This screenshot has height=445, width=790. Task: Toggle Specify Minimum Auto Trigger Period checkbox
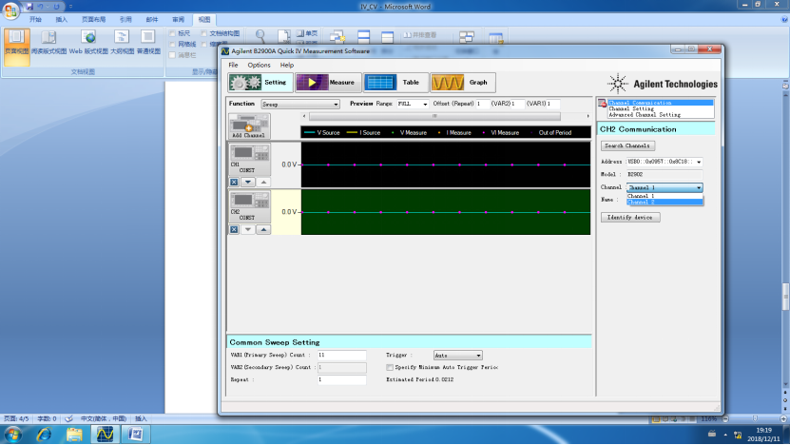click(390, 367)
